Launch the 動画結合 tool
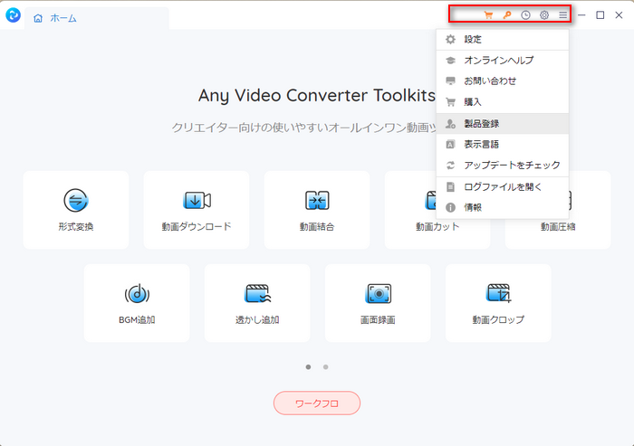Image resolution: width=634 pixels, height=446 pixels. click(x=317, y=210)
